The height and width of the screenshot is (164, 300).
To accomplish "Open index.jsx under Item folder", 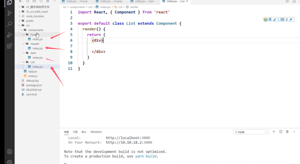I will pos(37,57).
